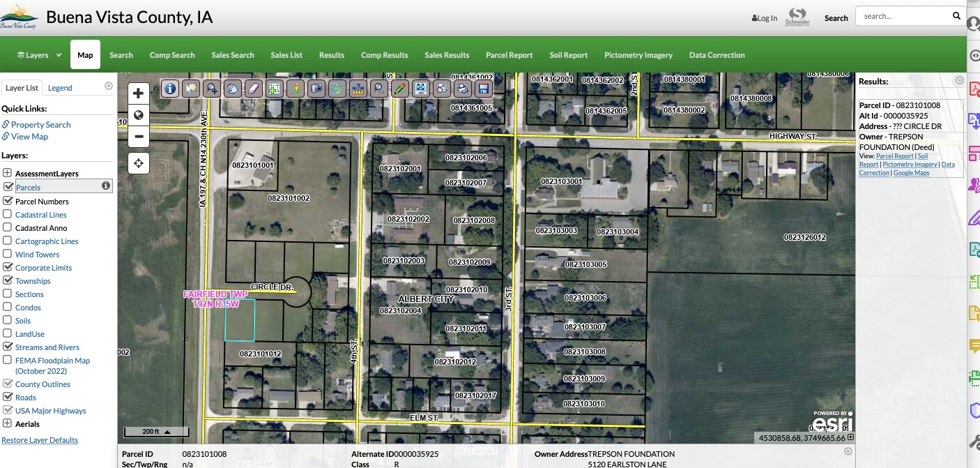This screenshot has width=980, height=468.
Task: Use the eraser tool to clear graphics
Action: pyautogui.click(x=254, y=89)
